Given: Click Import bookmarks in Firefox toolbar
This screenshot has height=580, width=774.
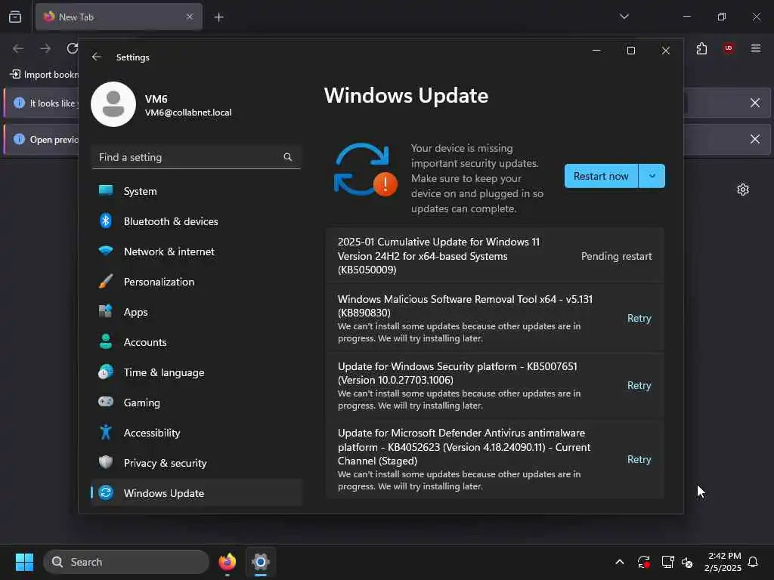Looking at the screenshot, I should click(x=45, y=75).
